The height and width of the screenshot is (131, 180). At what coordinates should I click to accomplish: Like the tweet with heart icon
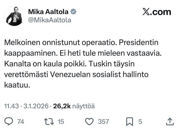(x=89, y=122)
